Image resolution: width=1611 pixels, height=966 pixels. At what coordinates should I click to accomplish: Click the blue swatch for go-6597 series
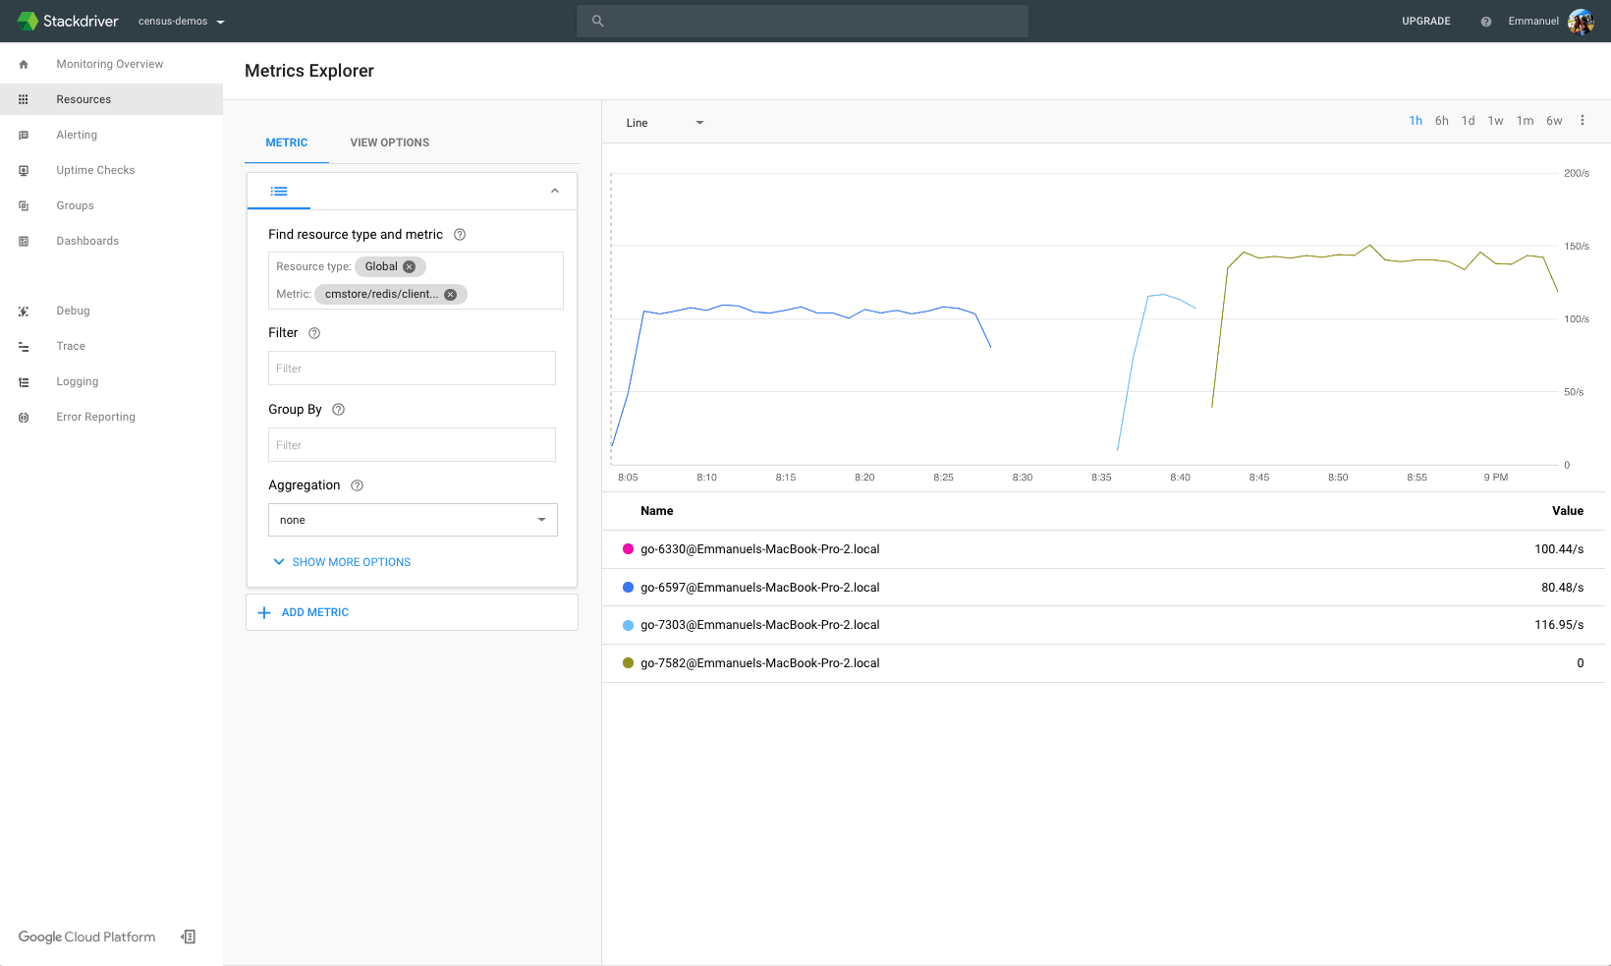[x=628, y=587]
